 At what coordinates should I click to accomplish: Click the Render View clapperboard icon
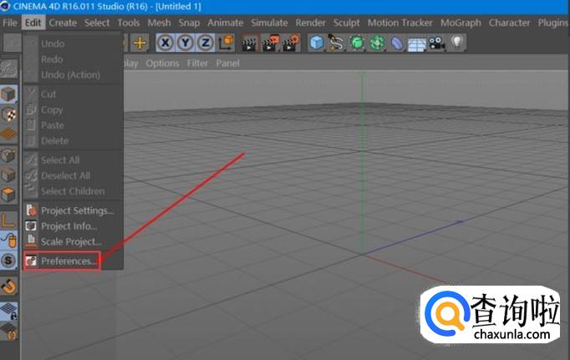point(250,43)
